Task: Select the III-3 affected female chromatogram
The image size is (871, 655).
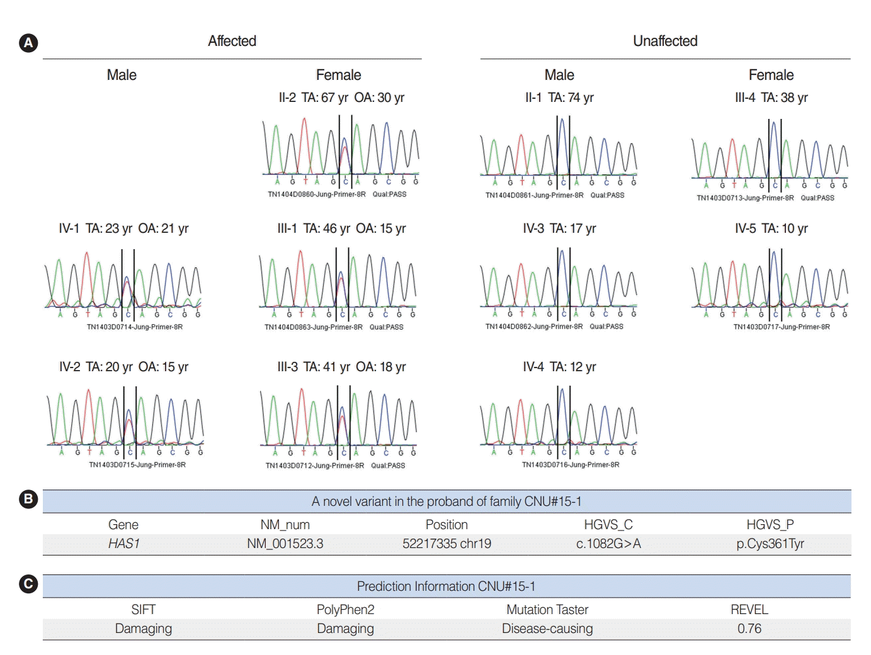Action: [339, 421]
